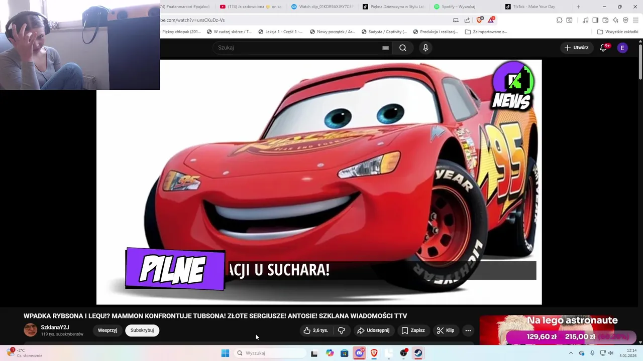Open the tab search toolbar icon
Screen dimensions: 643x361
click(x=569, y=20)
